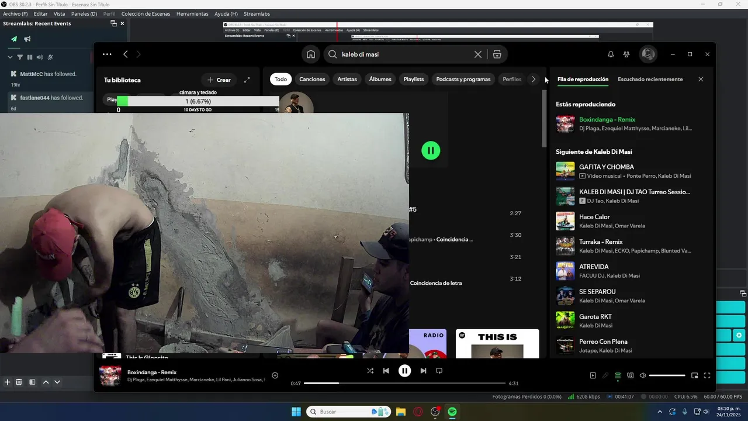
Task: Select the Canciones filter
Action: (312, 79)
